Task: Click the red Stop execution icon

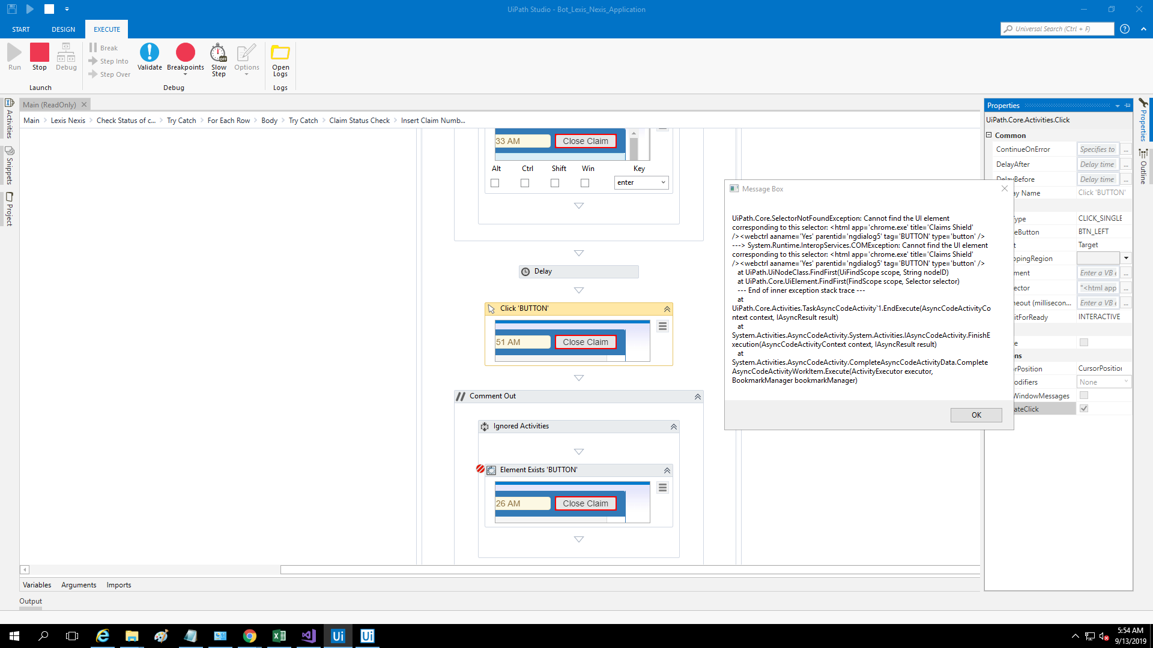Action: point(40,53)
